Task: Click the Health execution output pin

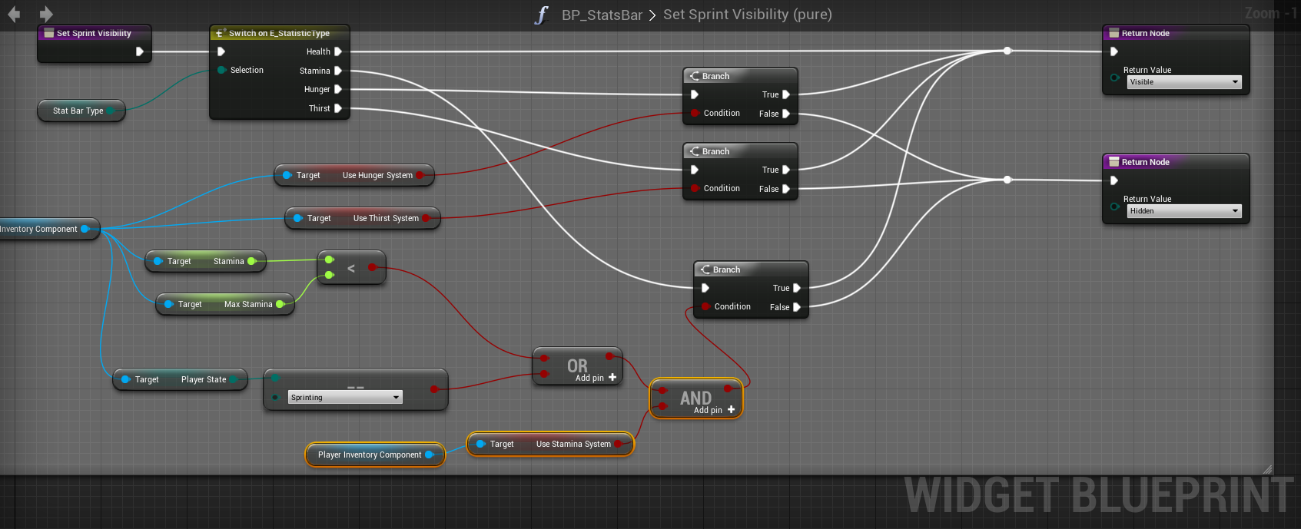Action: point(337,51)
